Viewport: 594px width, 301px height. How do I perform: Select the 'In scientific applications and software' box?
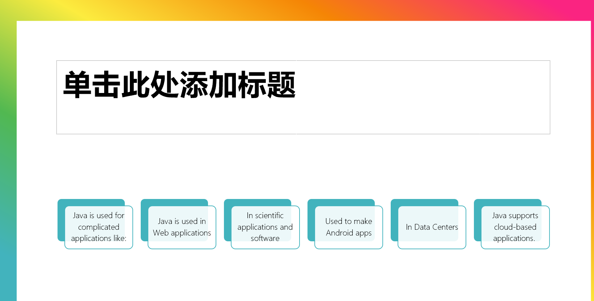[265, 227]
